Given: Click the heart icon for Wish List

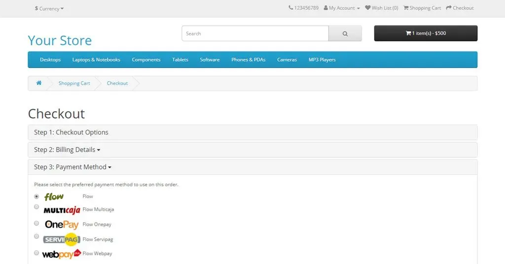Looking at the screenshot, I should coord(367,8).
